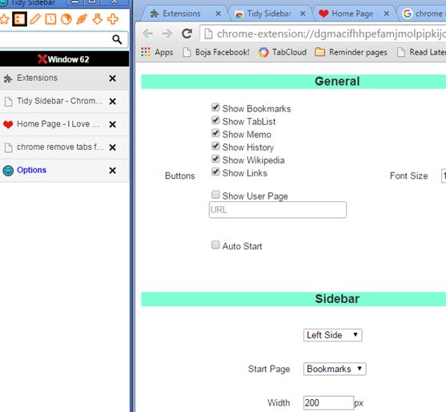Select the TabList icon in sidebar toolbar
This screenshot has width=446, height=412.
point(20,19)
